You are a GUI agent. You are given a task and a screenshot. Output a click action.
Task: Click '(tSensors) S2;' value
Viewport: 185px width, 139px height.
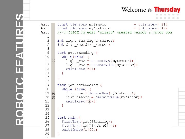(153, 28)
